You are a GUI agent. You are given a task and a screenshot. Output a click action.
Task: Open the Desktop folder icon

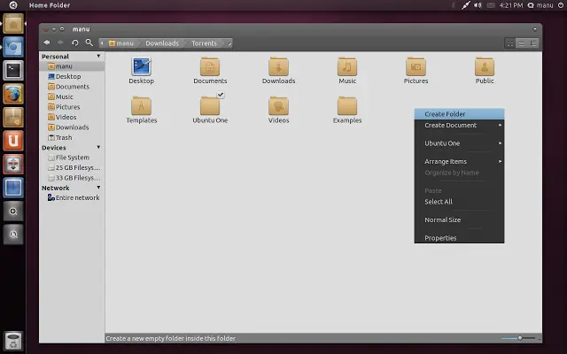pos(141,67)
